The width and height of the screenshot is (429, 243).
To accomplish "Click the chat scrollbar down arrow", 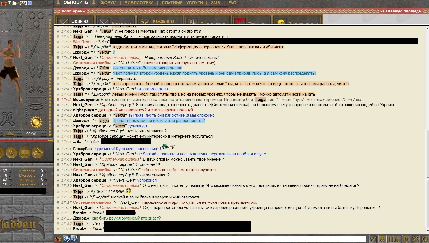I will tap(427, 231).
